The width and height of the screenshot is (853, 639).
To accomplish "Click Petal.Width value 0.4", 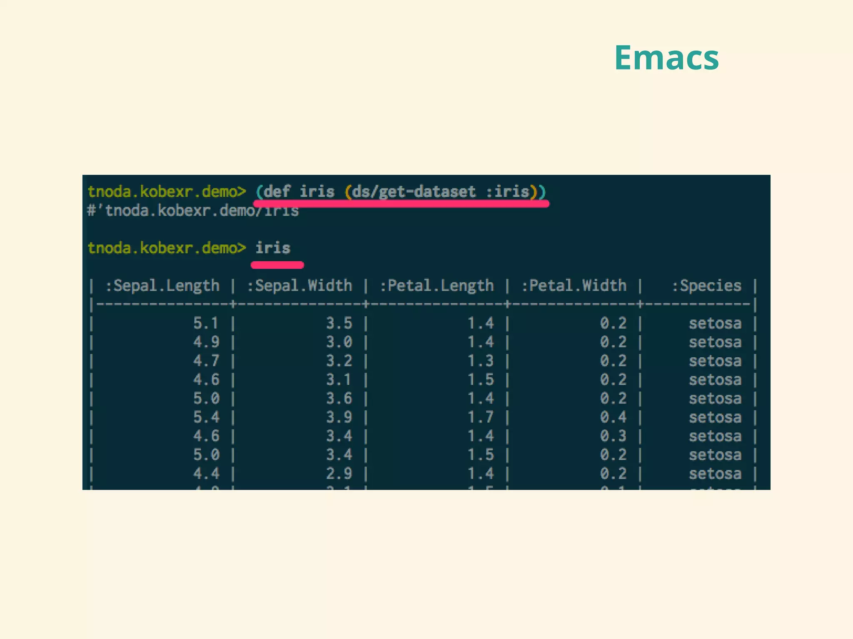I will [x=614, y=417].
